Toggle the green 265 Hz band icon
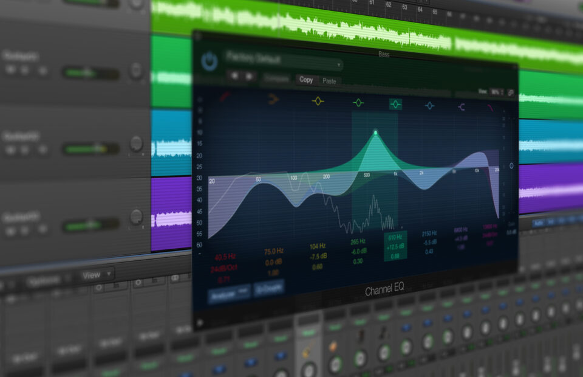The image size is (583, 377). (x=358, y=103)
